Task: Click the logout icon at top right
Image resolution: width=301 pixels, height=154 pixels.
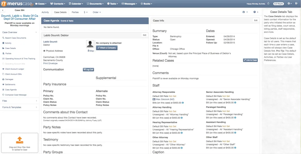Action: 296,4
